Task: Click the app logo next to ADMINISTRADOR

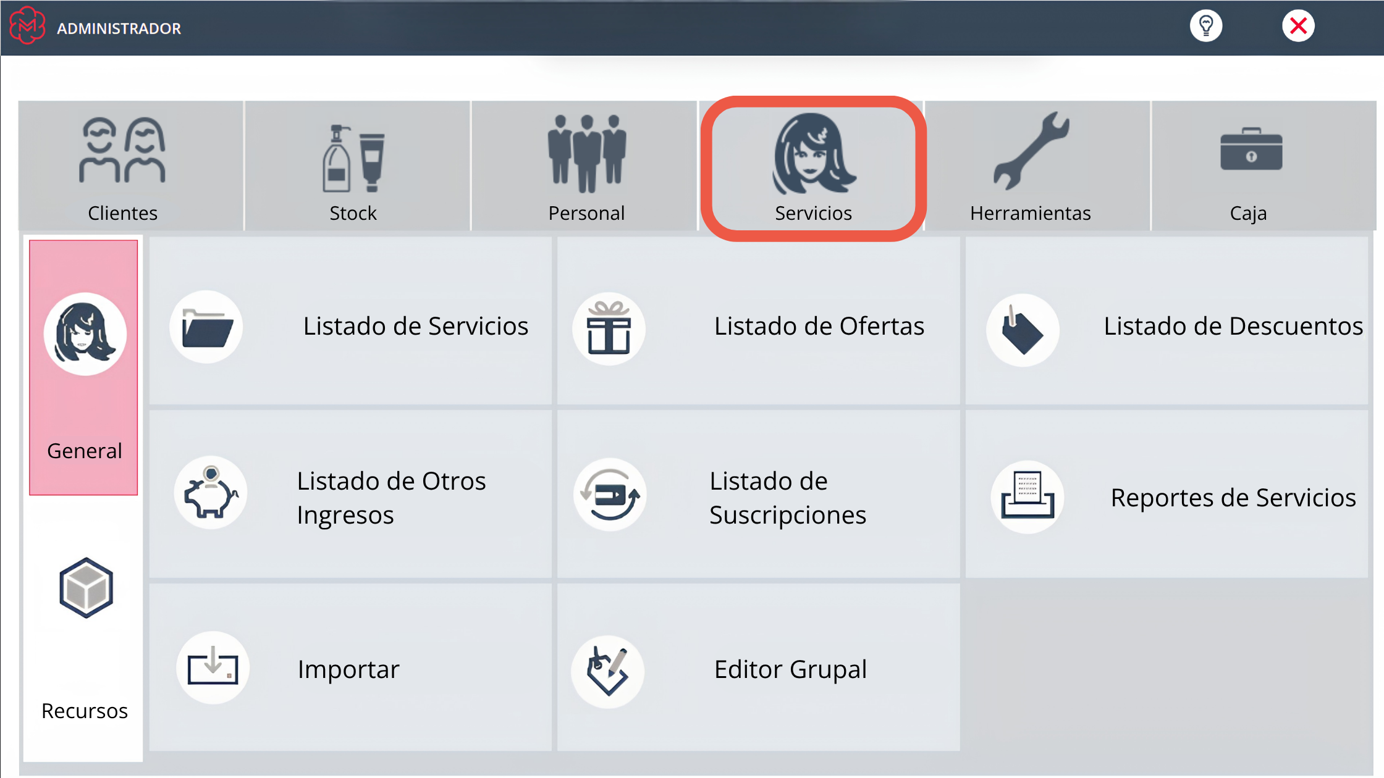Action: pyautogui.click(x=27, y=26)
